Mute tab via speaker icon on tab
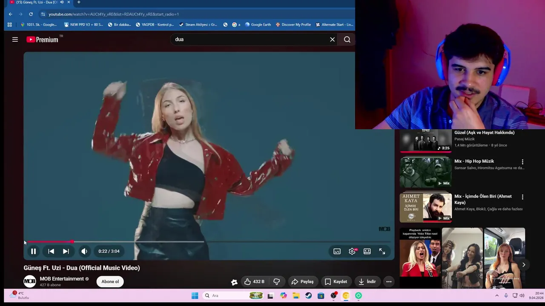 [x=62, y=2]
